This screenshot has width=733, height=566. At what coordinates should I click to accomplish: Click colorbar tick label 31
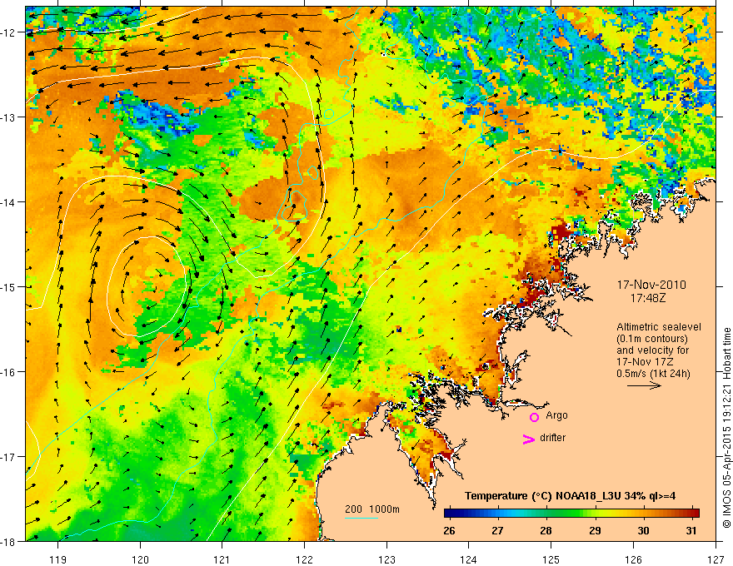click(691, 530)
